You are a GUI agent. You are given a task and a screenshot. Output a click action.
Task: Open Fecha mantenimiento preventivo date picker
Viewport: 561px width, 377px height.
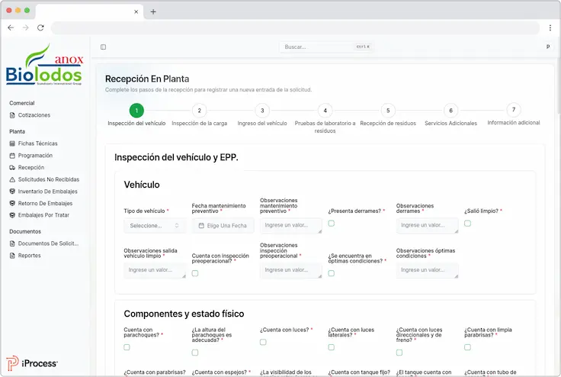223,226
